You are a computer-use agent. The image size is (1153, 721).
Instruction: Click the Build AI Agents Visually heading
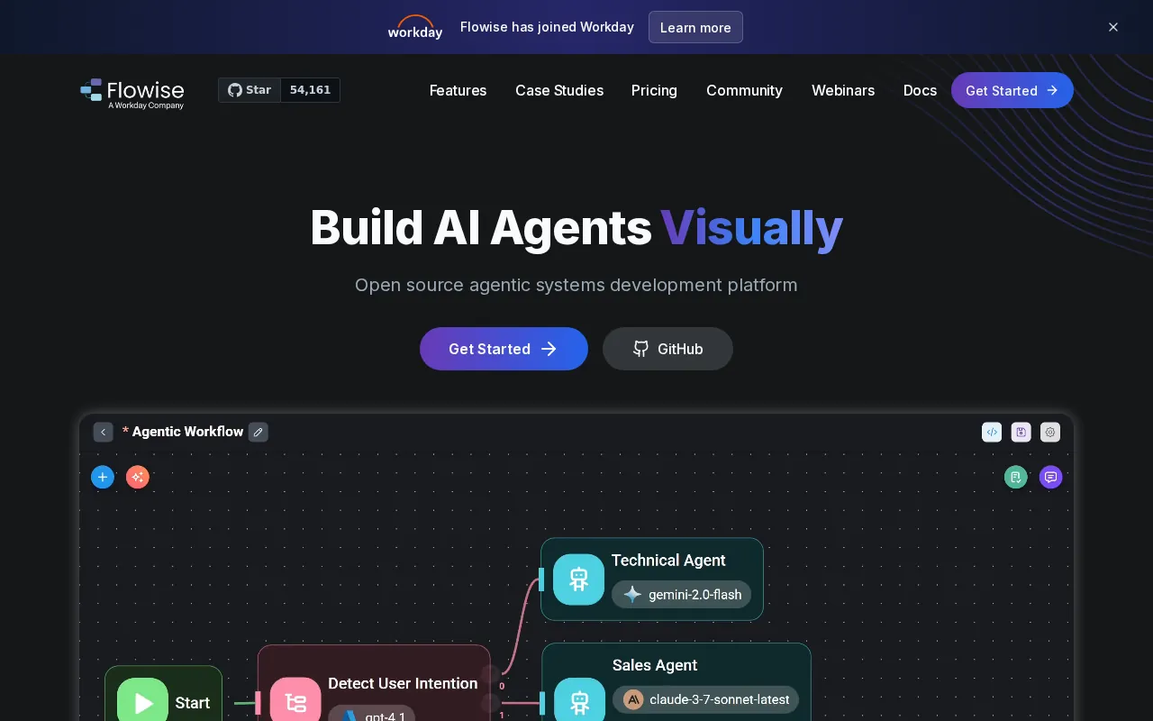point(576,227)
